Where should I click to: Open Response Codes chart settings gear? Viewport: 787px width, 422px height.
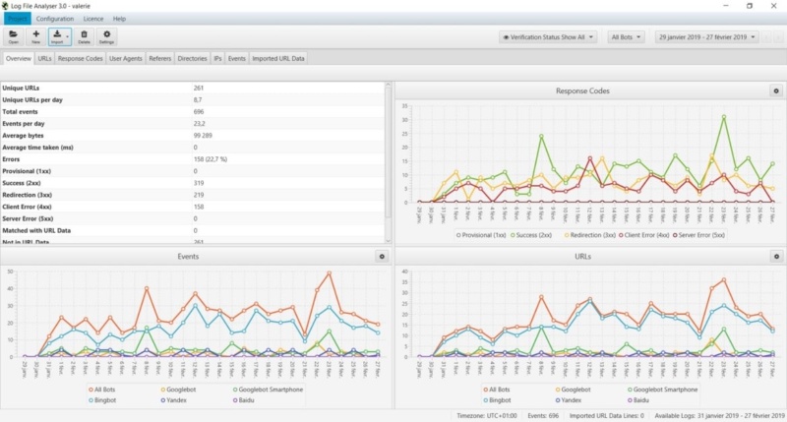click(775, 91)
